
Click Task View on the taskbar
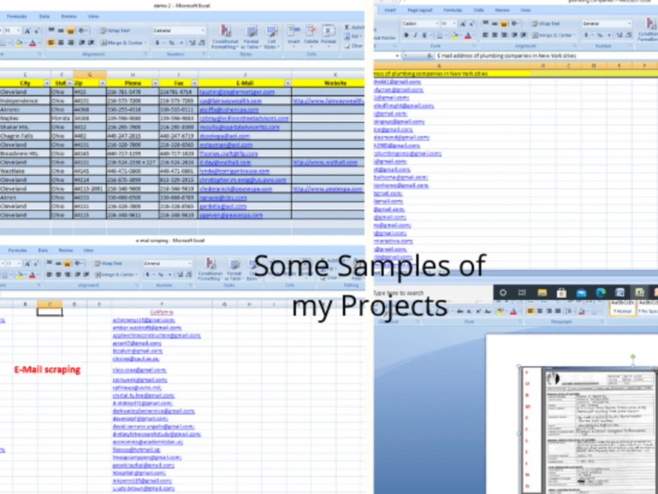pos(522,292)
